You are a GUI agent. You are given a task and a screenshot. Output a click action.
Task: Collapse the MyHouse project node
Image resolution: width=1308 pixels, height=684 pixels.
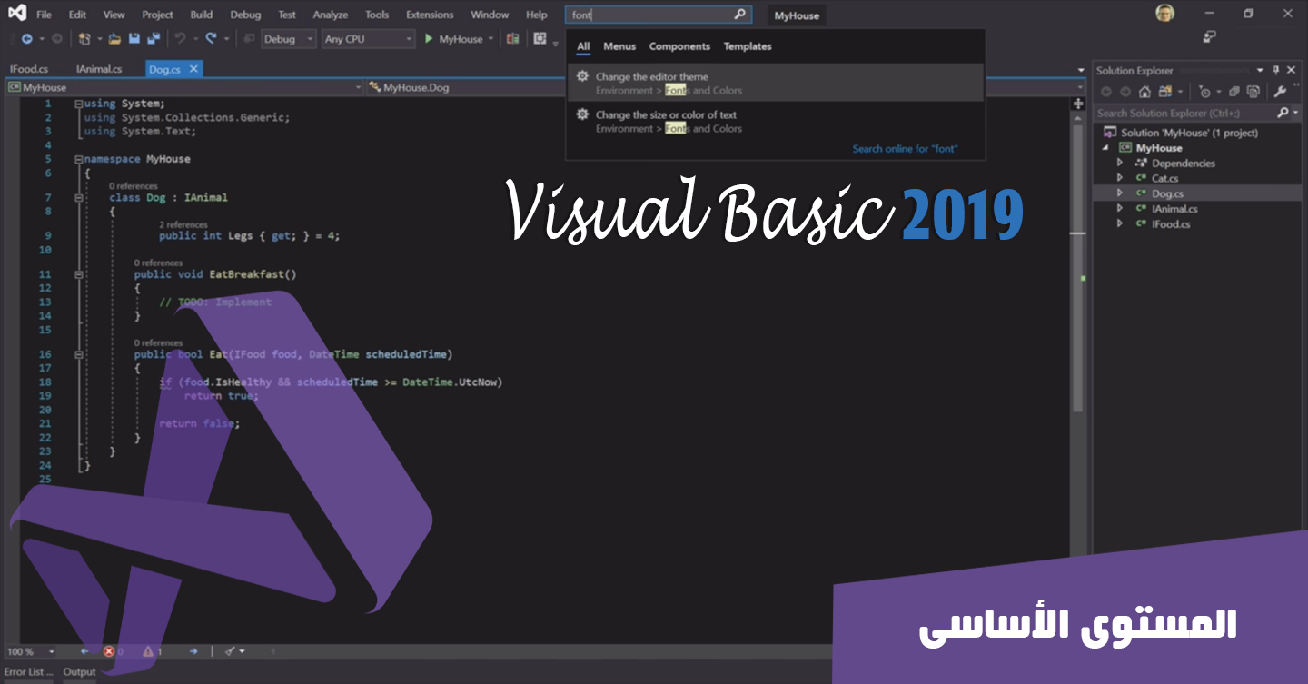coord(1105,147)
